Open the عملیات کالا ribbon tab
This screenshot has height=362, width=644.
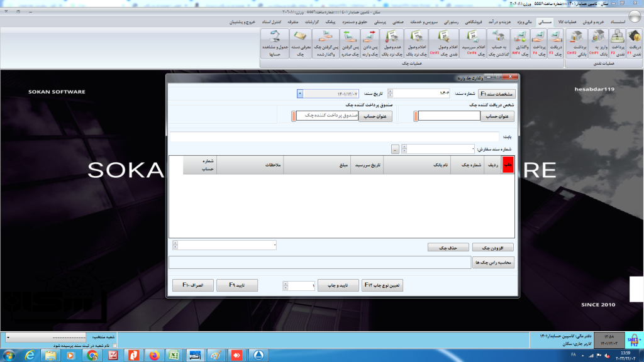[x=567, y=22]
